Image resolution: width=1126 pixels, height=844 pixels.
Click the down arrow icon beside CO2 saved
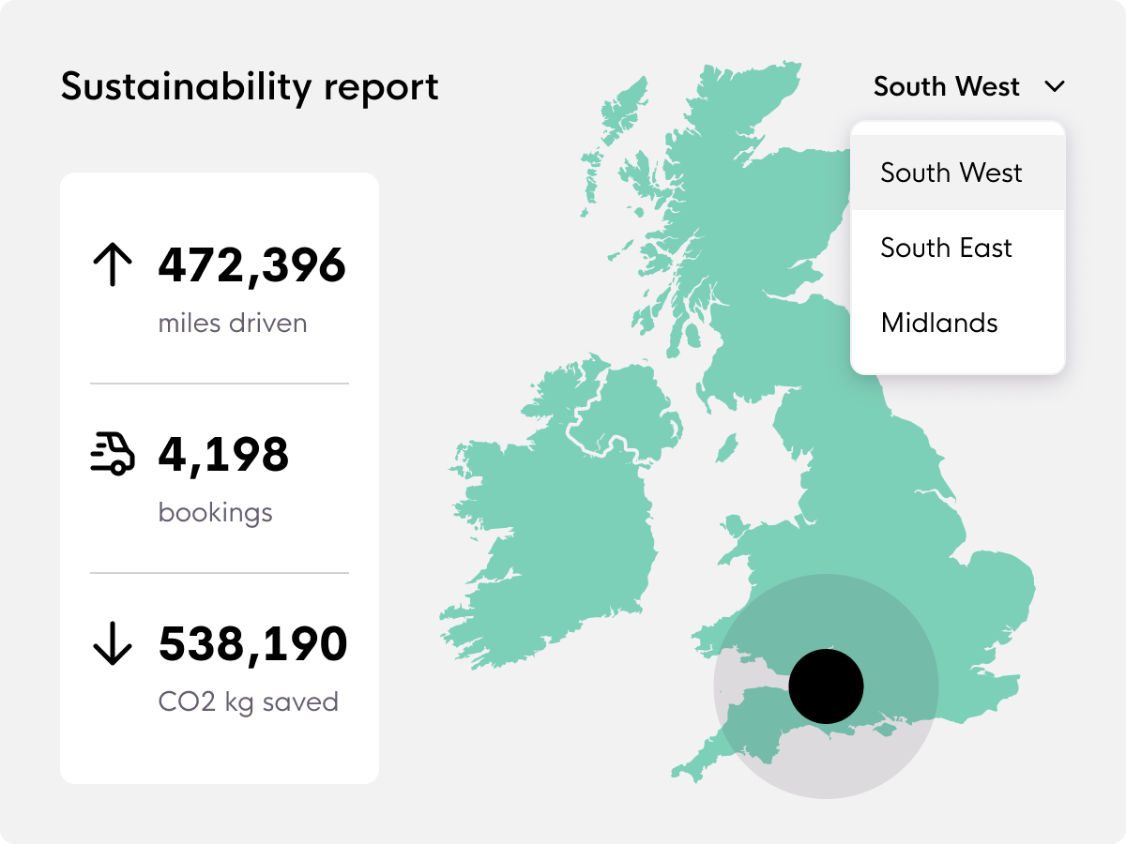click(x=113, y=644)
